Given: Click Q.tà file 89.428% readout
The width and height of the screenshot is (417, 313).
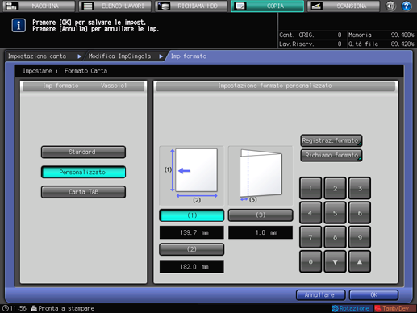Looking at the screenshot, I should point(382,44).
